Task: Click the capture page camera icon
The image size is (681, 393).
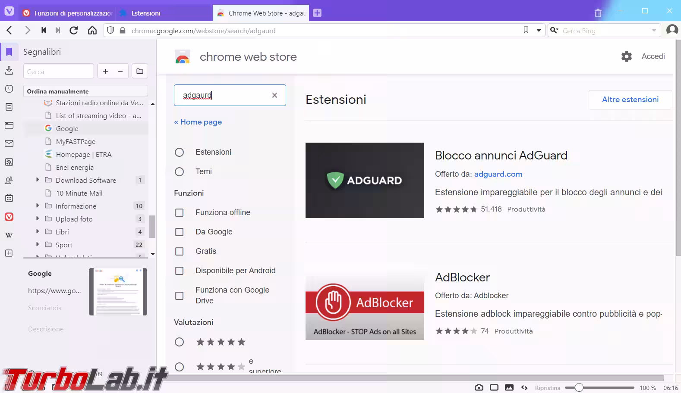Action: [x=479, y=387]
